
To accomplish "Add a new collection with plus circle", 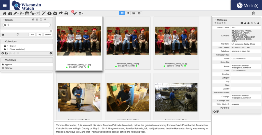I will [x=3, y=53].
